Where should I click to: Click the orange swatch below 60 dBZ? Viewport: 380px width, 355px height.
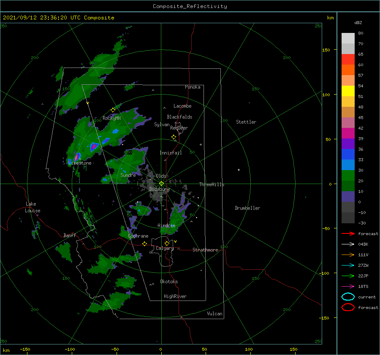pos(348,70)
